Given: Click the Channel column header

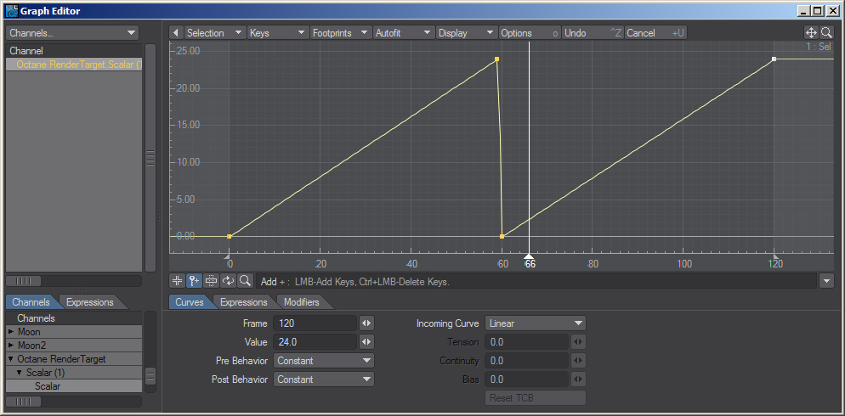Looking at the screenshot, I should pyautogui.click(x=74, y=51).
